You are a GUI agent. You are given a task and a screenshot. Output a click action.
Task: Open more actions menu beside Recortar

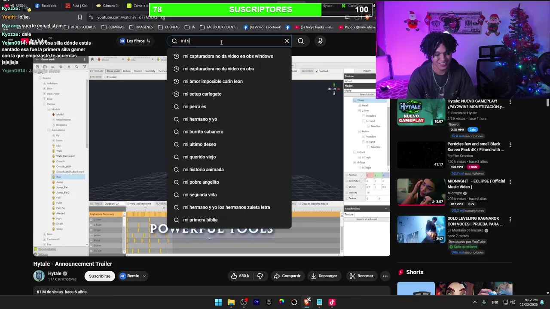(x=385, y=276)
